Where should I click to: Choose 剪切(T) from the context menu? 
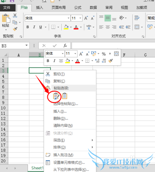tap(70, 74)
